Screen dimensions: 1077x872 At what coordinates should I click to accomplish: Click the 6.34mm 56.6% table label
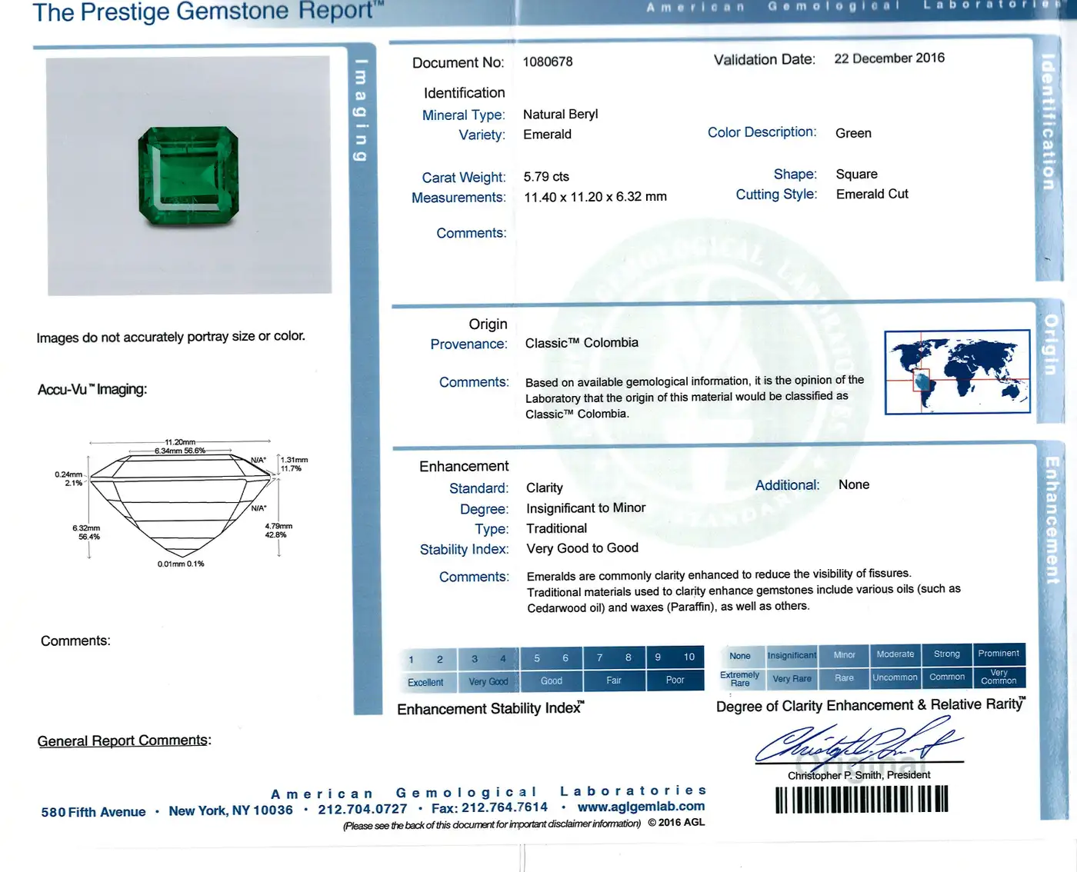180,451
